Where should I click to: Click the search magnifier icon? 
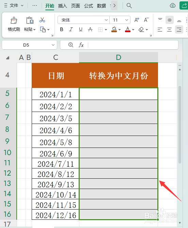[x=129, y=6]
